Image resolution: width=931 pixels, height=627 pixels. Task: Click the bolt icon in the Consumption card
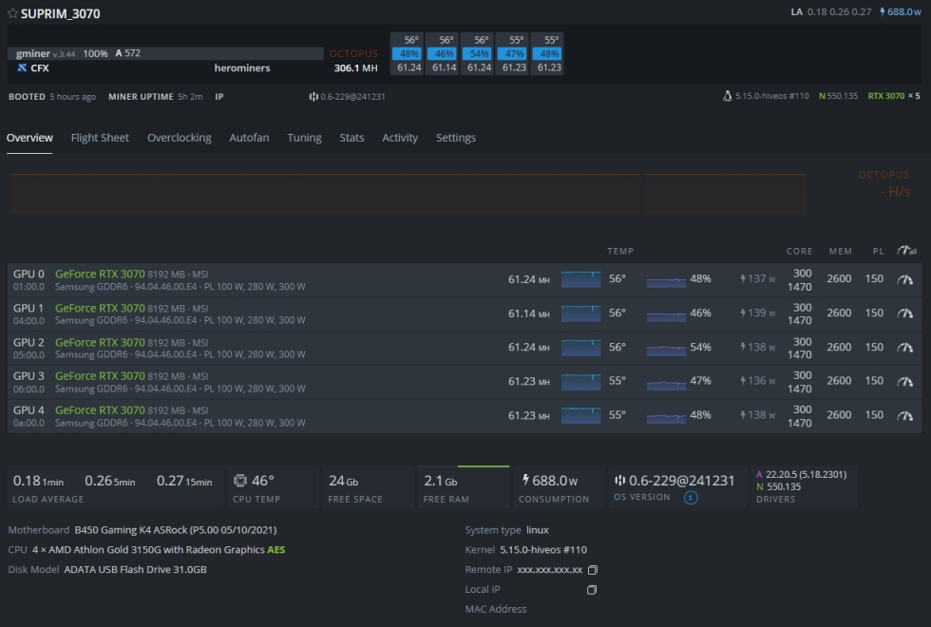click(525, 480)
